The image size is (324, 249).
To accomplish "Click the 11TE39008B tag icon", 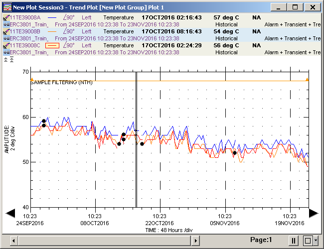I will [6, 31].
